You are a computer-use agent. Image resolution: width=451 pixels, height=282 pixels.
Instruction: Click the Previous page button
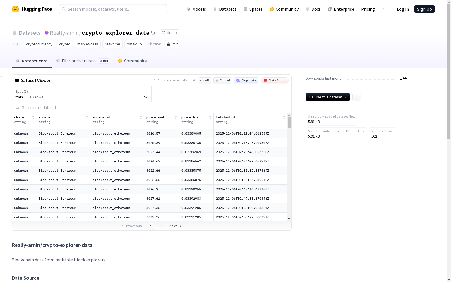[132, 226]
